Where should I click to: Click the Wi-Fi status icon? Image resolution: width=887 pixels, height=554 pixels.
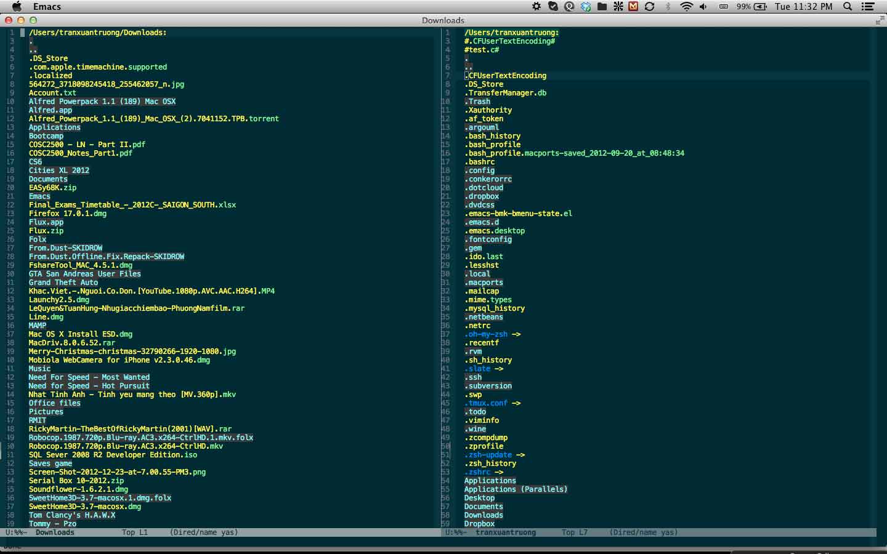[686, 7]
